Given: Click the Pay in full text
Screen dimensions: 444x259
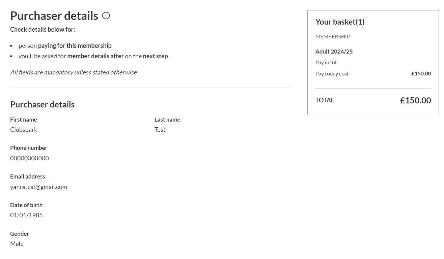Looking at the screenshot, I should [x=327, y=63].
